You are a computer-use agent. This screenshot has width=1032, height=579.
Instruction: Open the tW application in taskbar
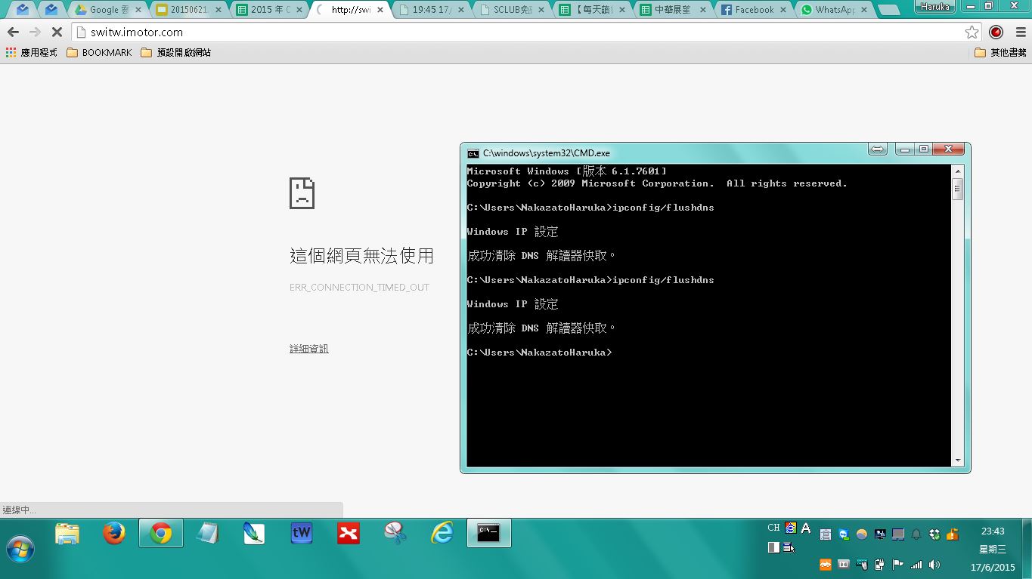pos(302,534)
